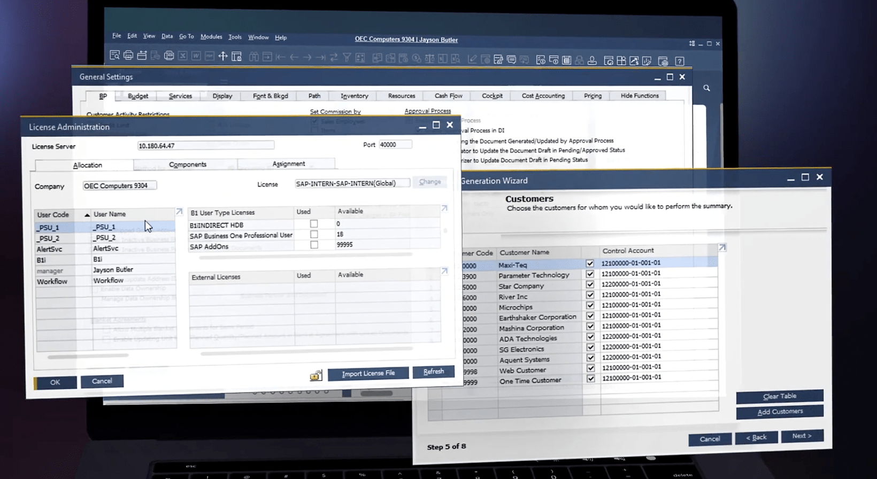Toggle Used checkbox for B1iINDIRECT HDB

point(314,224)
